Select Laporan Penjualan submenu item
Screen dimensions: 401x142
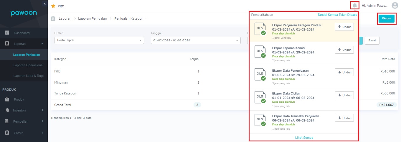tap(27, 55)
